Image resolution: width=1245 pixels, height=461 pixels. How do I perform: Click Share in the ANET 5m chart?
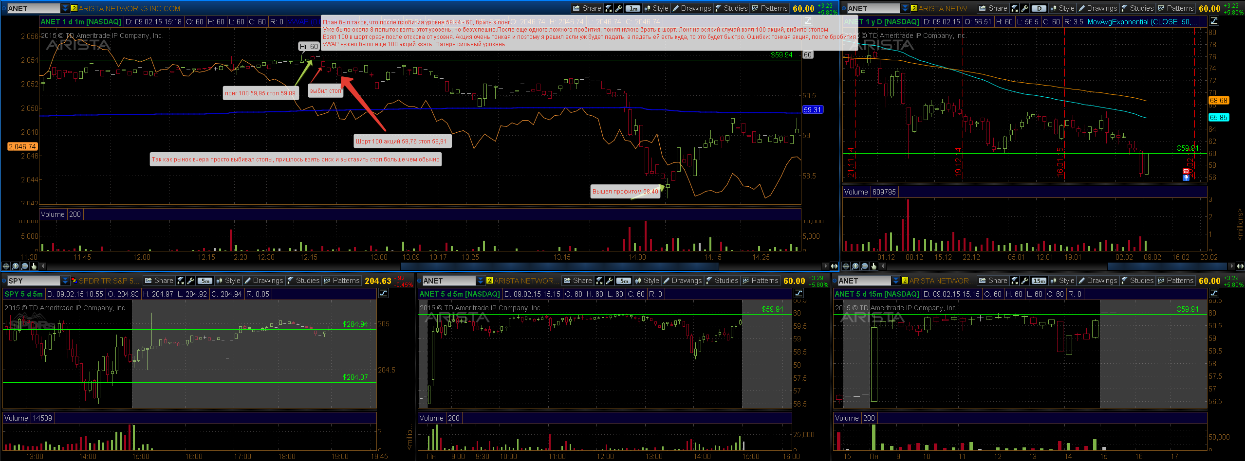coord(577,281)
